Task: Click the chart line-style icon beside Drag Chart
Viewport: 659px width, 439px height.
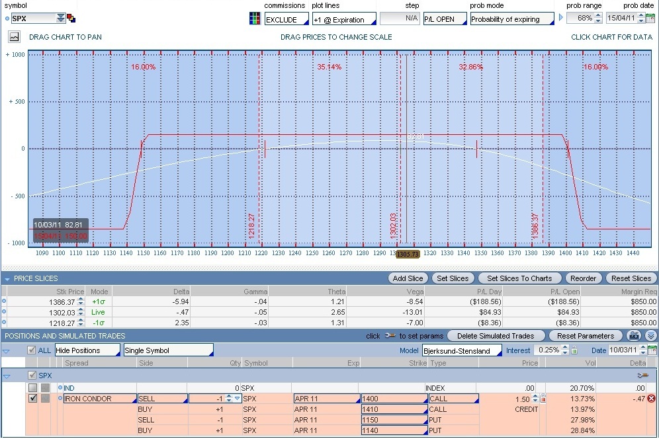Action: (x=15, y=37)
